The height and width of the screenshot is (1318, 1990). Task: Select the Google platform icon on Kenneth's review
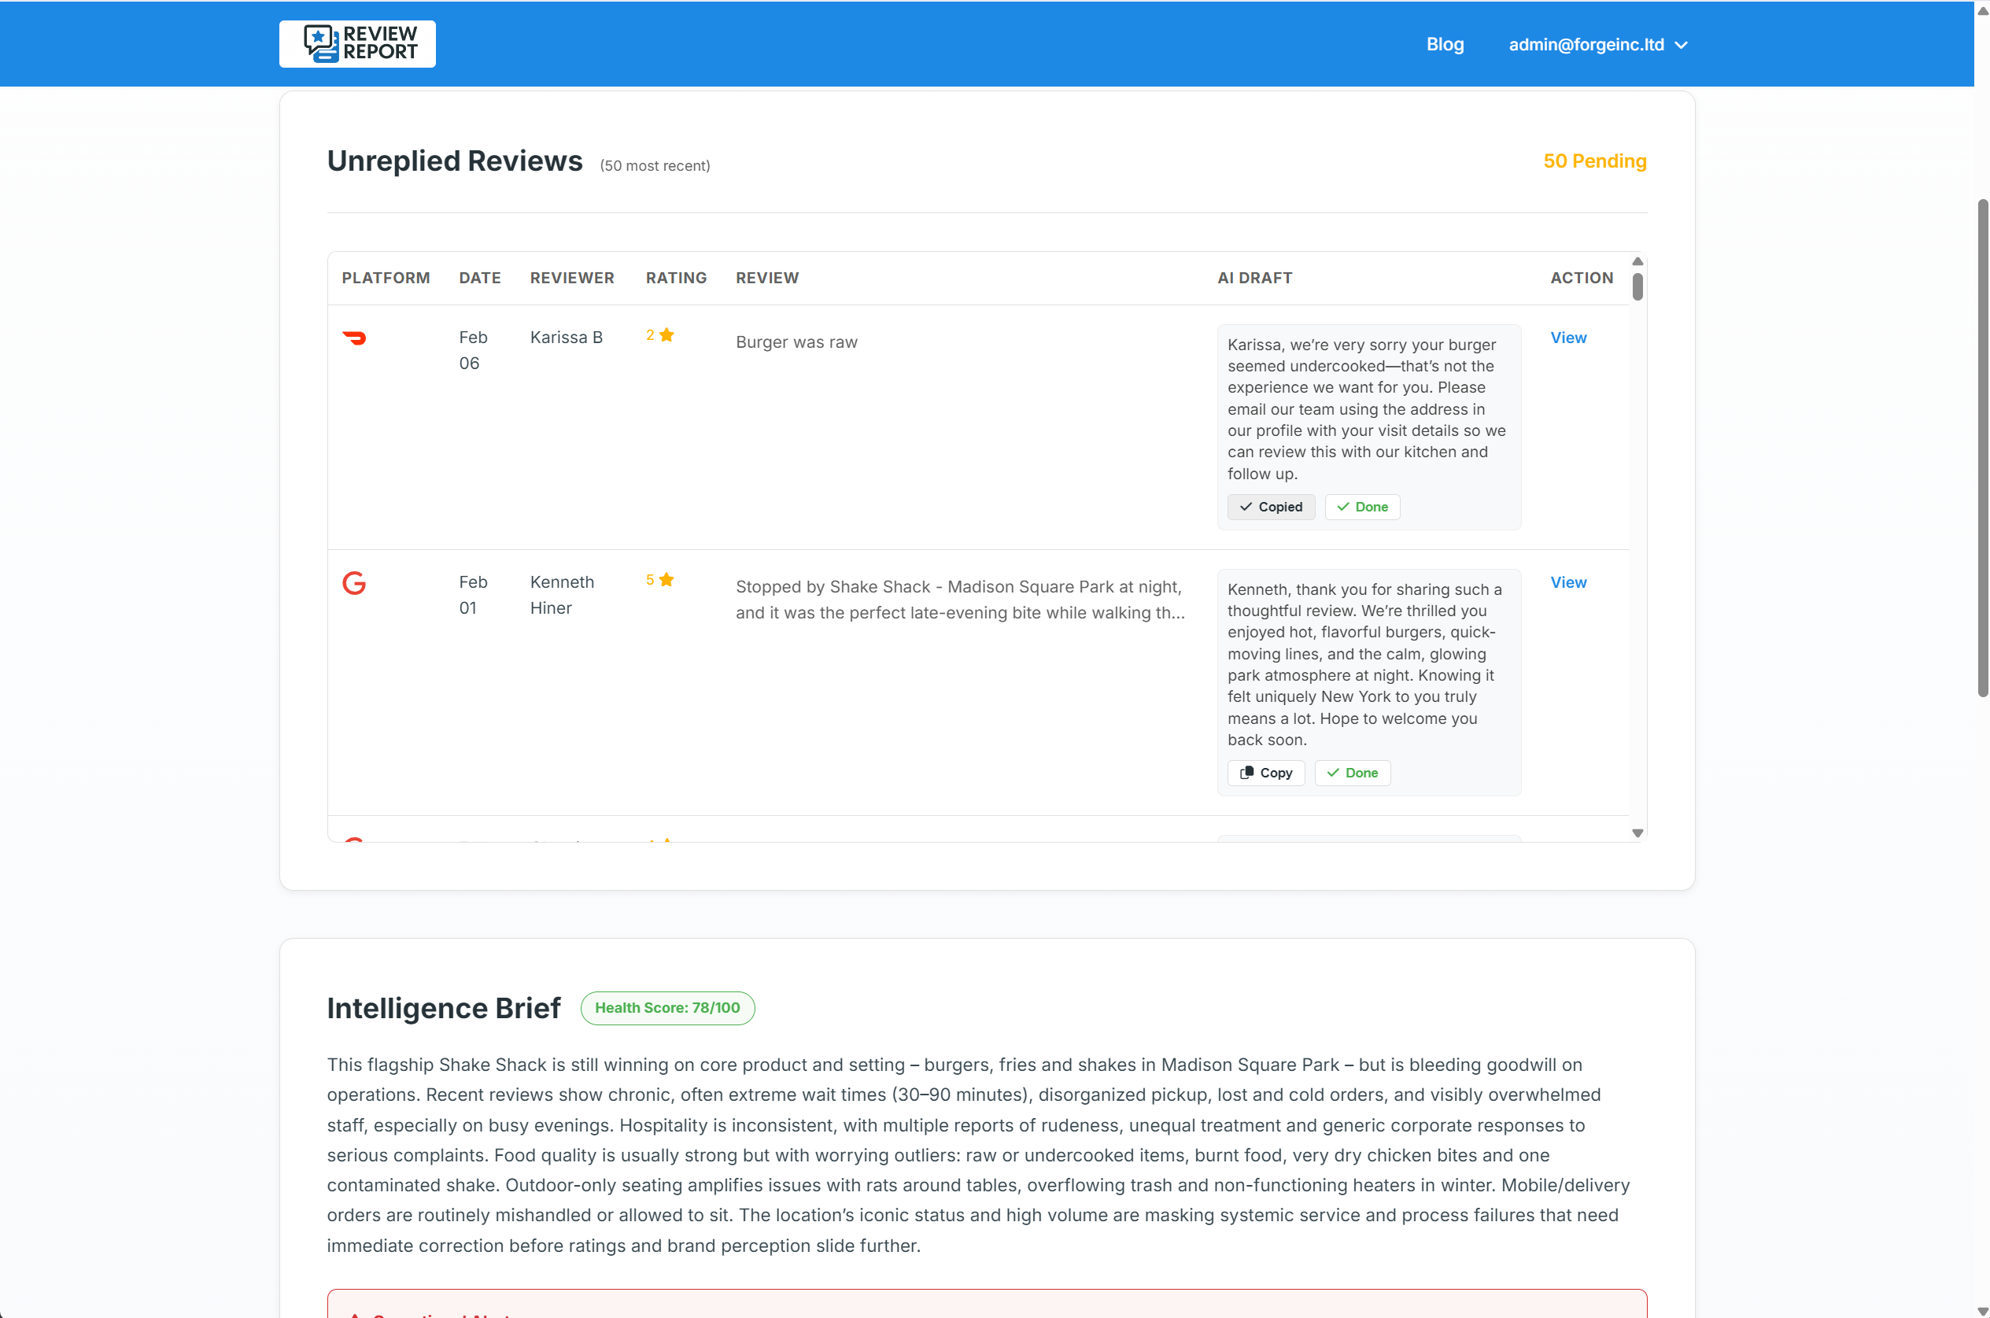[355, 583]
